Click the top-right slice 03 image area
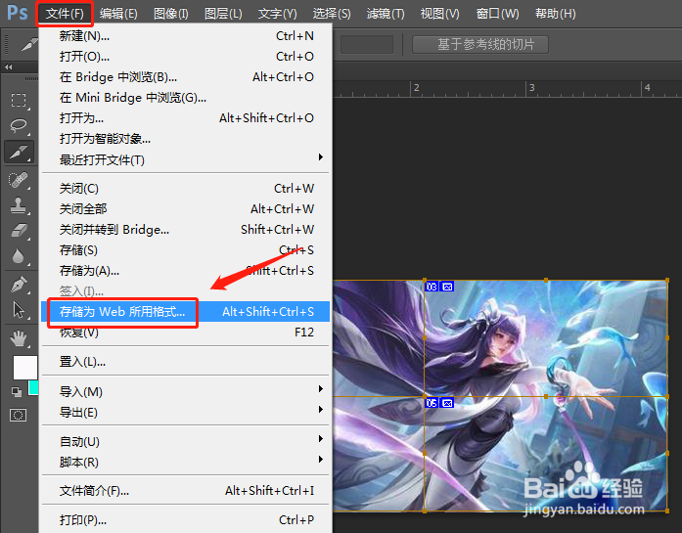 (x=546, y=338)
